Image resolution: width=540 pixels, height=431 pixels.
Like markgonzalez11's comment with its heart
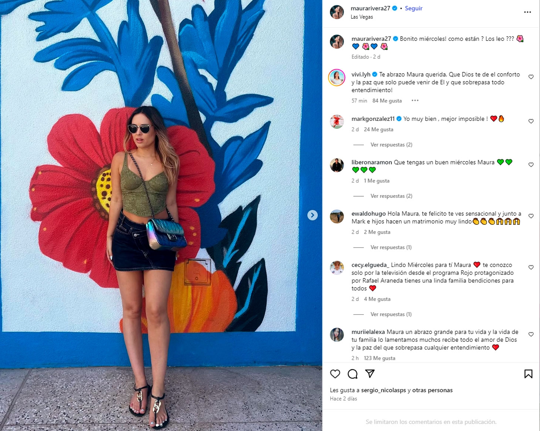tap(531, 121)
